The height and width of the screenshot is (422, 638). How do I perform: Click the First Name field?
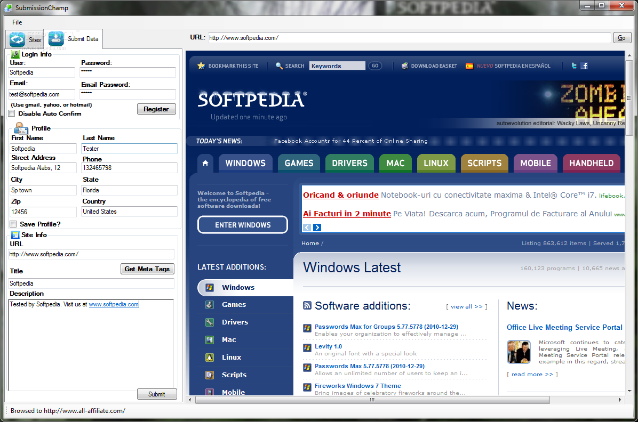point(43,149)
